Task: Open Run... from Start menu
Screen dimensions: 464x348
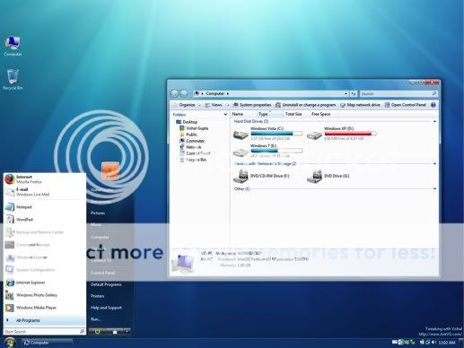Action: click(x=95, y=319)
